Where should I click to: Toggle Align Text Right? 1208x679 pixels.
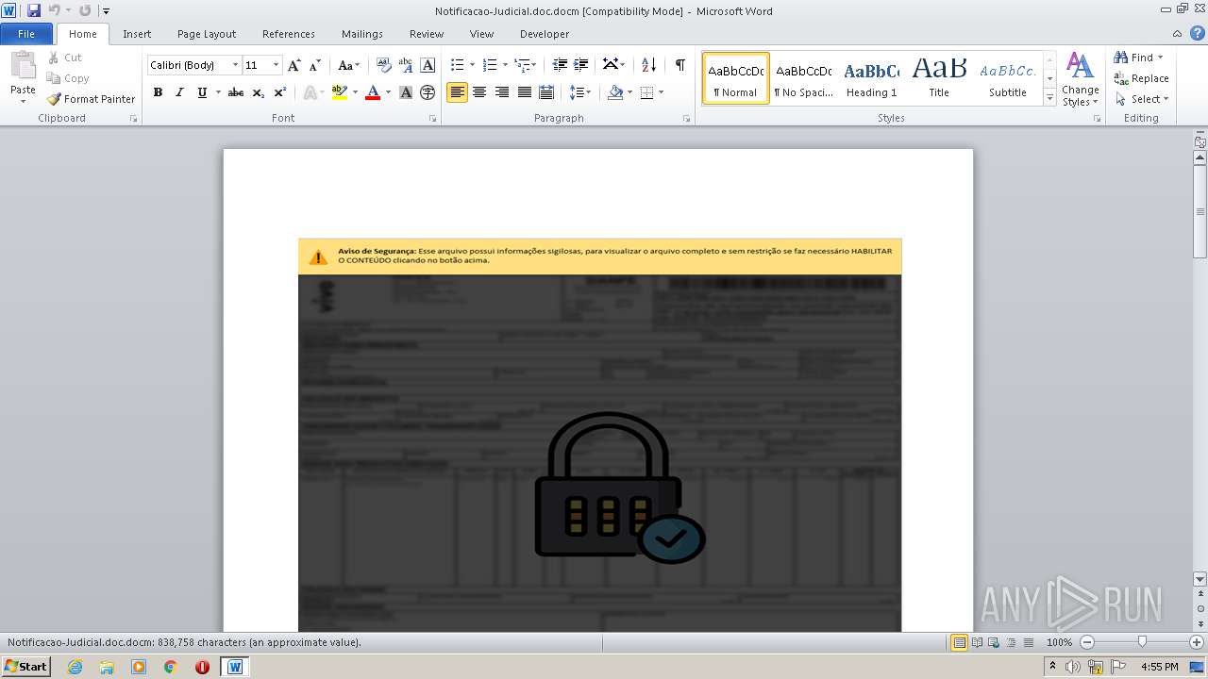501,92
